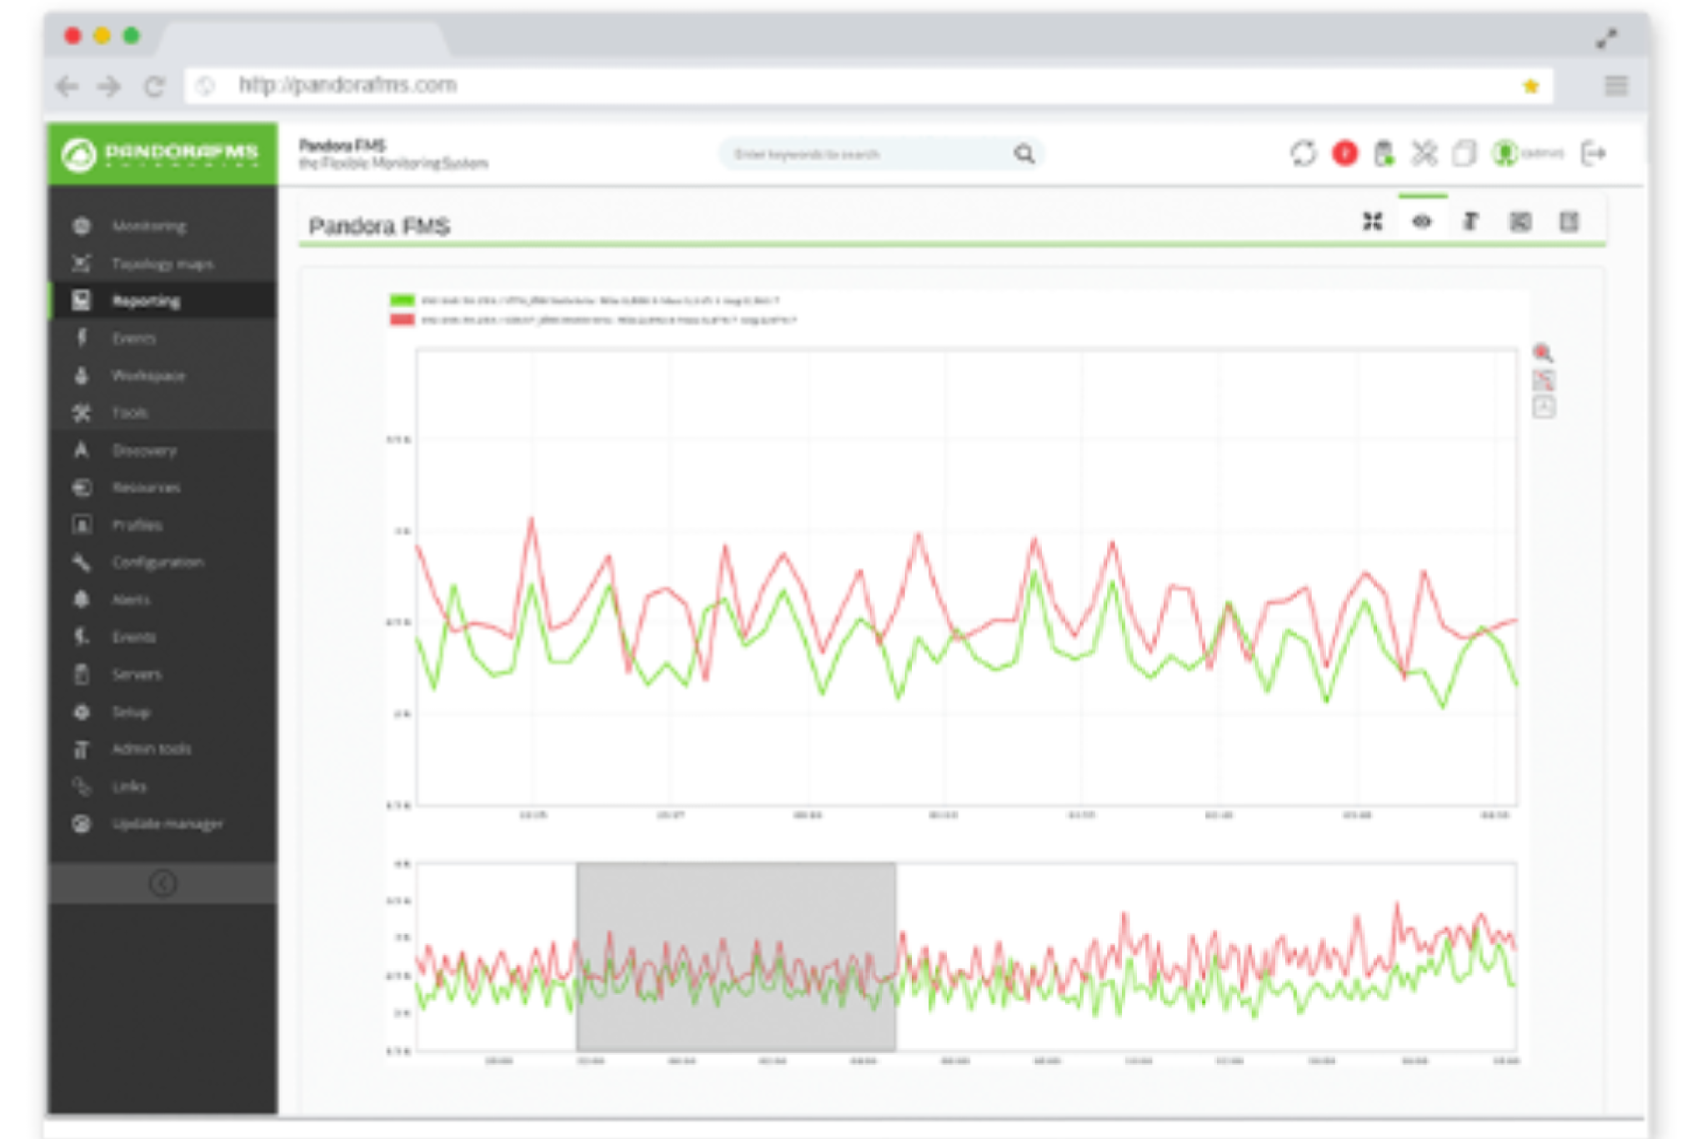Open Events below Reporting in sidebar
Viewport: 1707px width, 1139px height.
(x=163, y=338)
